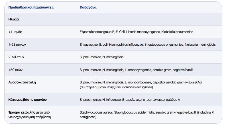Click "Staphylococcus aureus" in the last row
Screen dimensions: 228x130
pyautogui.click(x=96, y=112)
